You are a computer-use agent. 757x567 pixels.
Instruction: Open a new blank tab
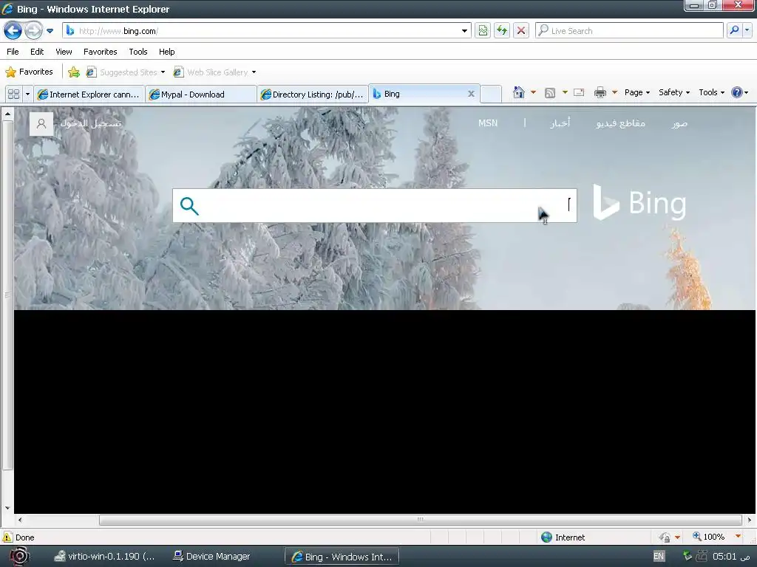pyautogui.click(x=491, y=94)
